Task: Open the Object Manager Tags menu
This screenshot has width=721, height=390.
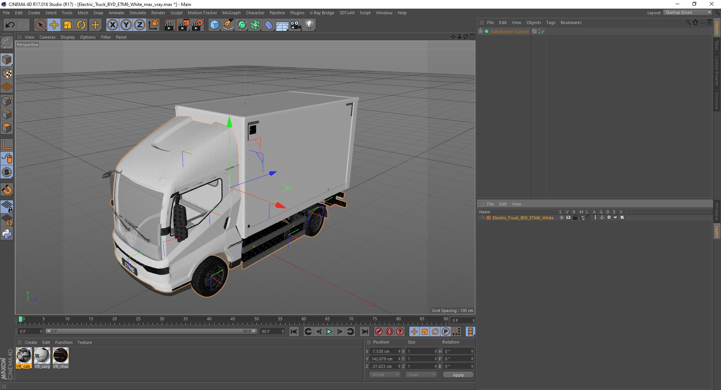Action: [x=551, y=22]
